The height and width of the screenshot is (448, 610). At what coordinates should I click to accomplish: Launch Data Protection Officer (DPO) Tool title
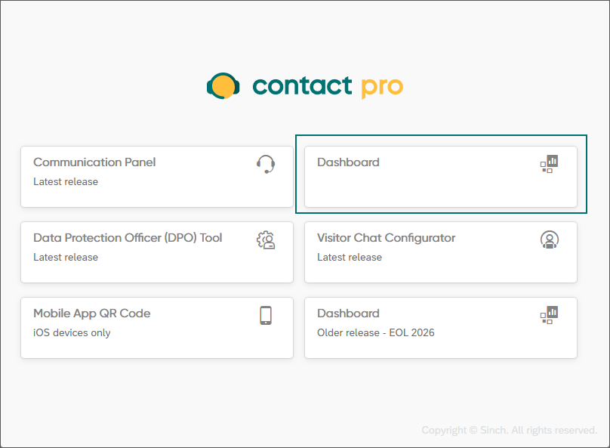(128, 238)
